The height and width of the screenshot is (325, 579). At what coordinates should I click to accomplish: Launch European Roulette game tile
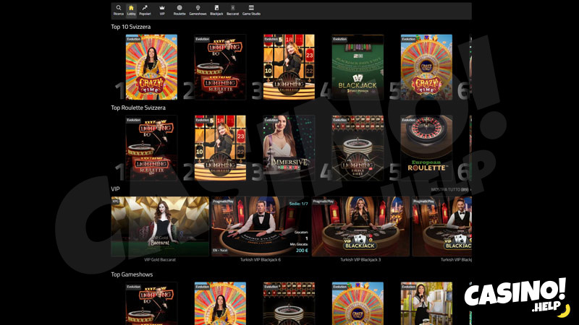click(x=426, y=147)
